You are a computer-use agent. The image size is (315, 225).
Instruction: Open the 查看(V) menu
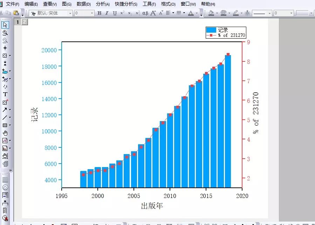(50, 4)
